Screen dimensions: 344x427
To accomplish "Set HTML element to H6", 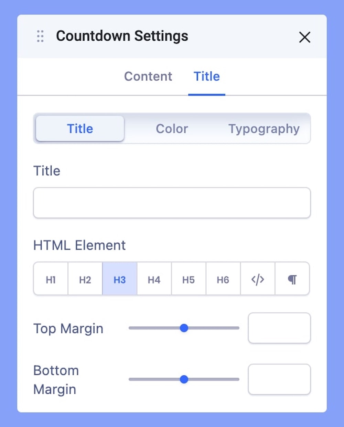I will [x=223, y=279].
